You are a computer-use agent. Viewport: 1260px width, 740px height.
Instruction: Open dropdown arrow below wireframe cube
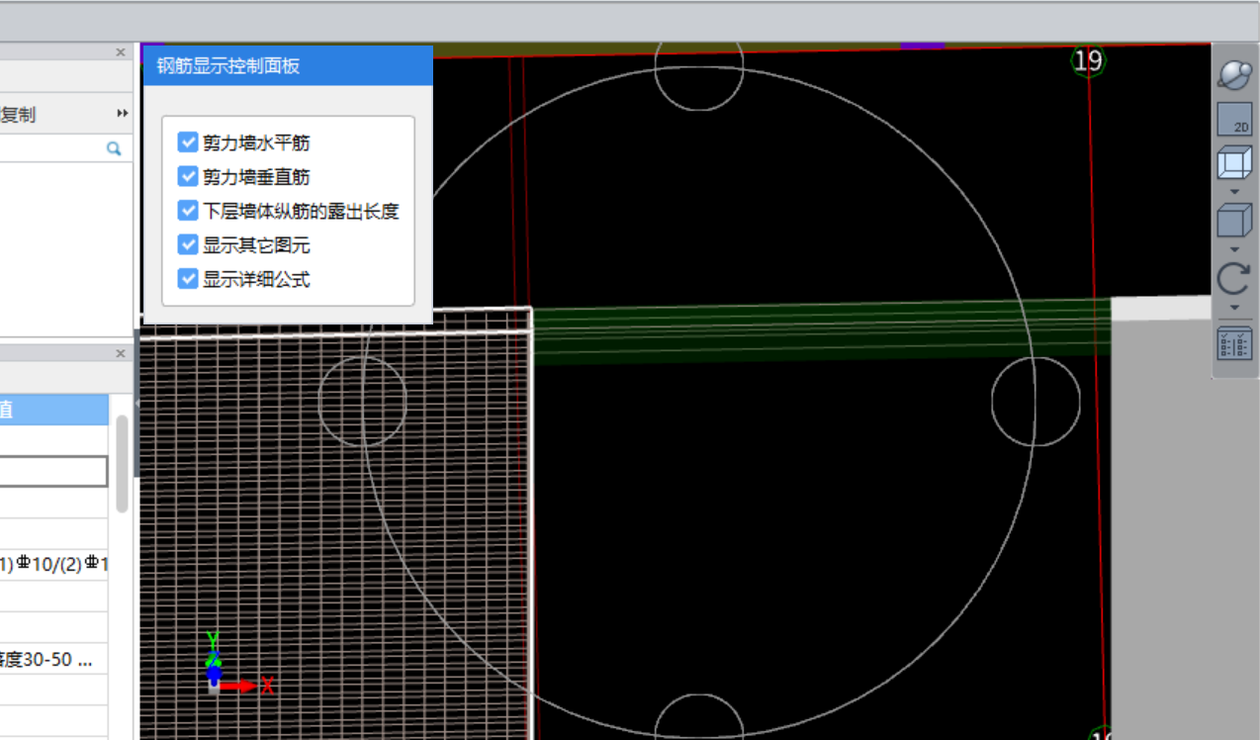1234,191
